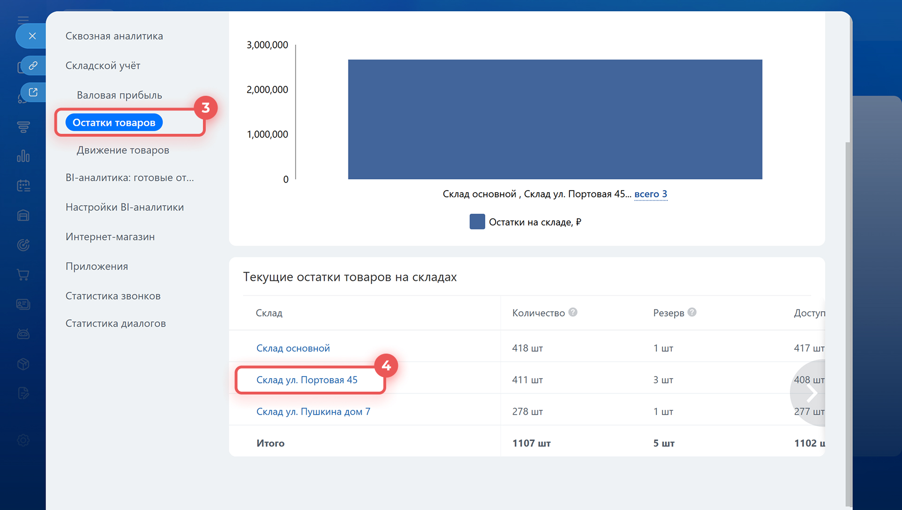The width and height of the screenshot is (902, 510).
Task: Open Склад основной link
Action: click(293, 348)
